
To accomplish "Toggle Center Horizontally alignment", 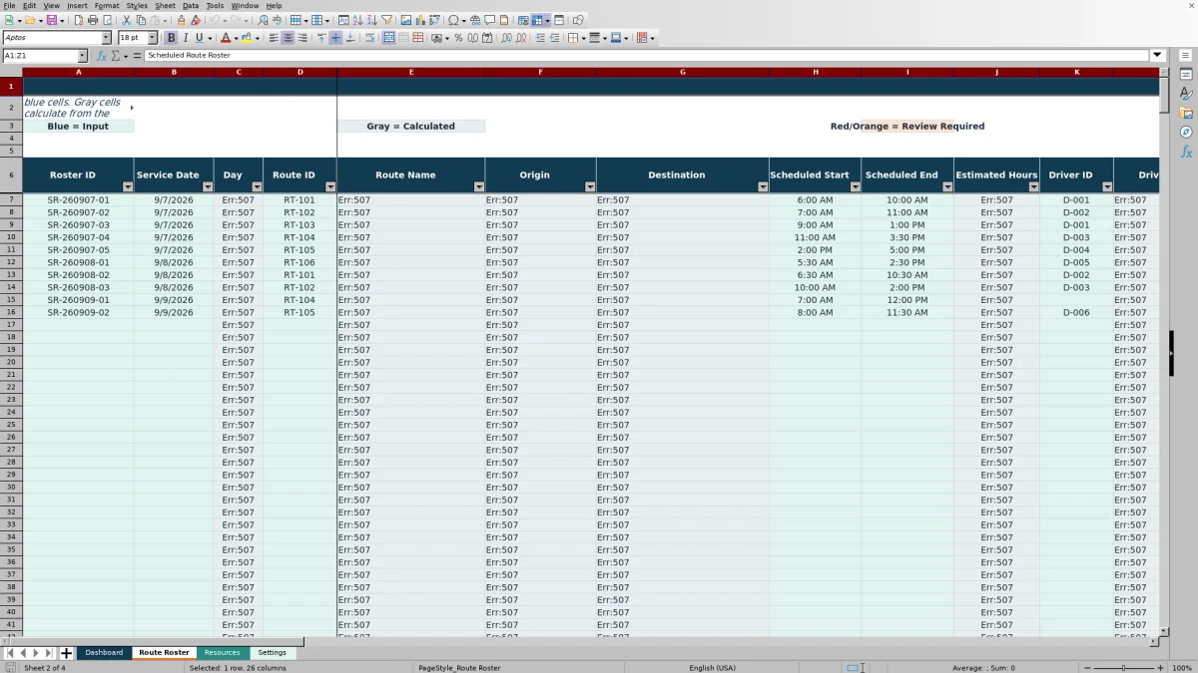I will [288, 38].
